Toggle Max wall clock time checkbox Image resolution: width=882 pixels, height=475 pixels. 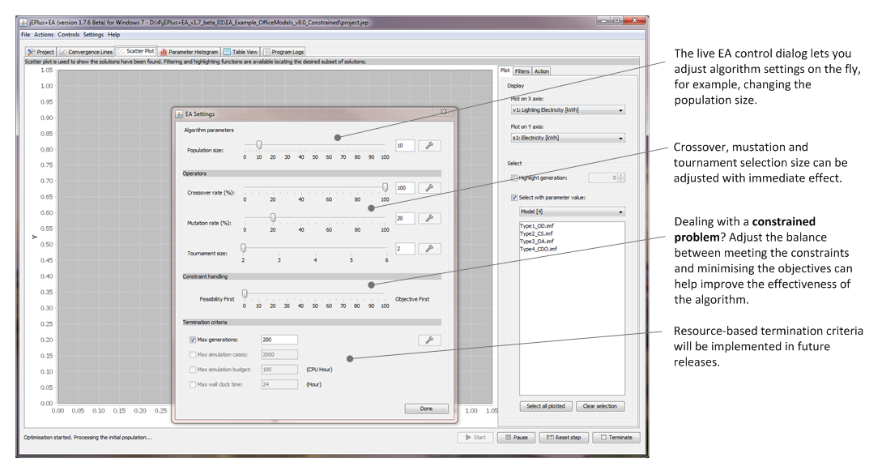tap(193, 385)
